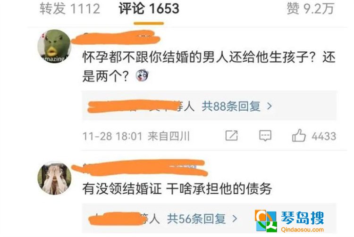Tap the chevron next to 共56条回复

235,219
